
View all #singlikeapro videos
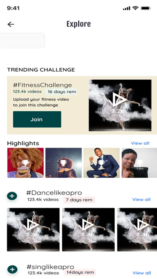pyautogui.click(x=142, y=273)
